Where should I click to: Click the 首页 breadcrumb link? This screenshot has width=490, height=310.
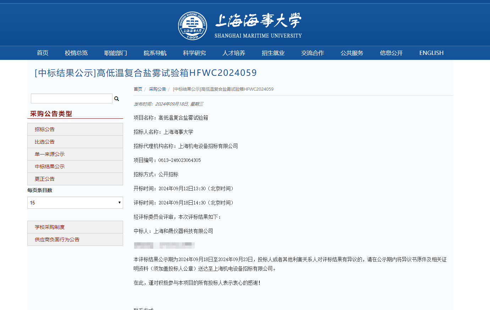tap(138, 89)
